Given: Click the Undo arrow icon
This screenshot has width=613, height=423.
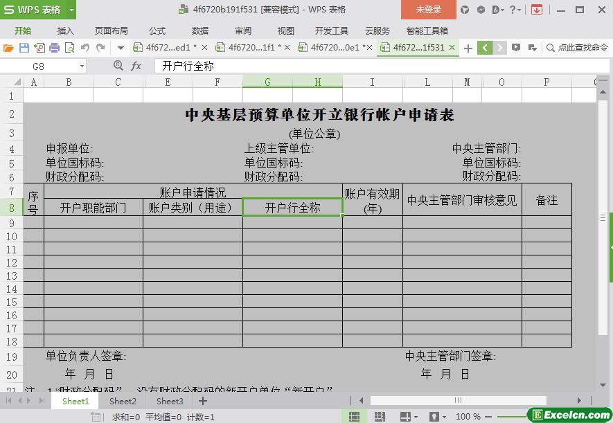Looking at the screenshot, I should point(85,48).
